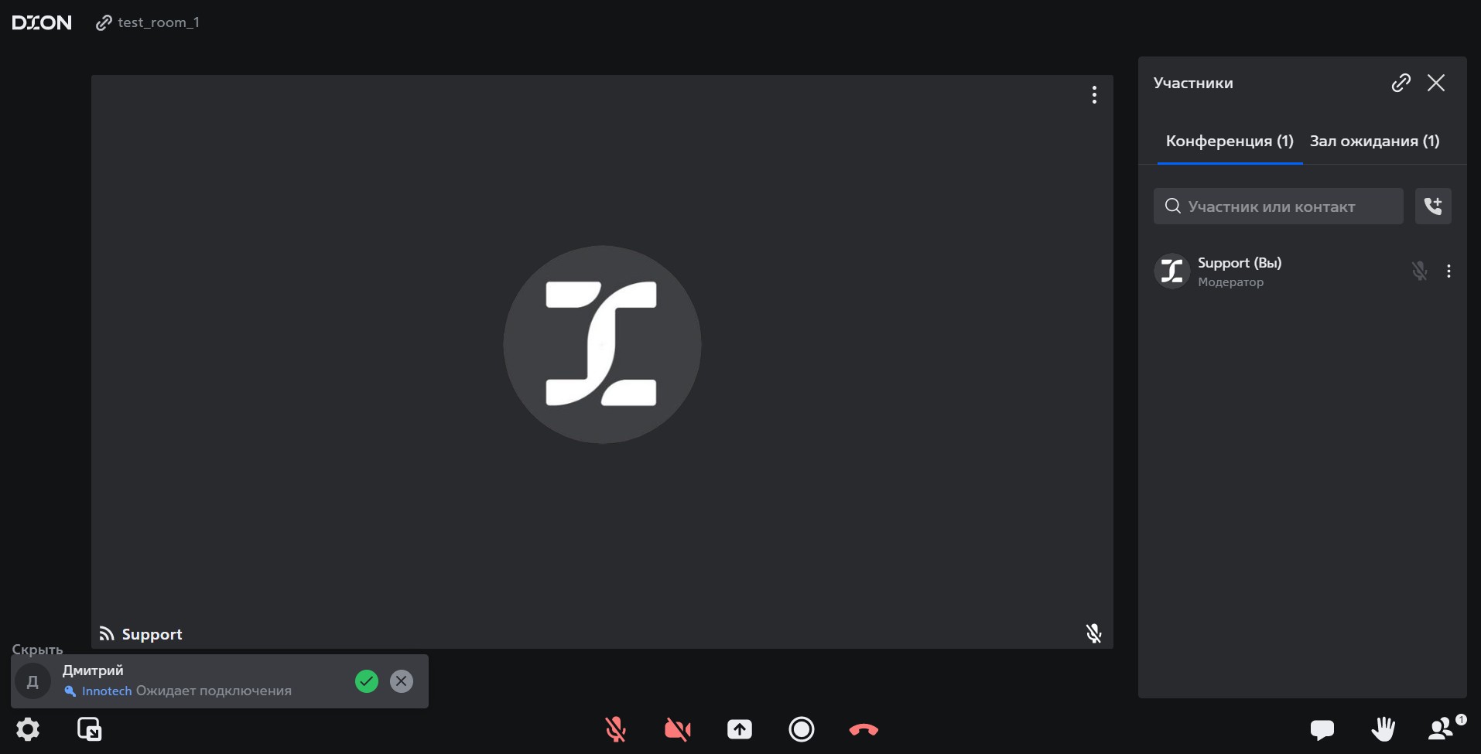This screenshot has width=1481, height=754.
Task: Turn on camera in bottom toolbar
Action: (x=677, y=729)
